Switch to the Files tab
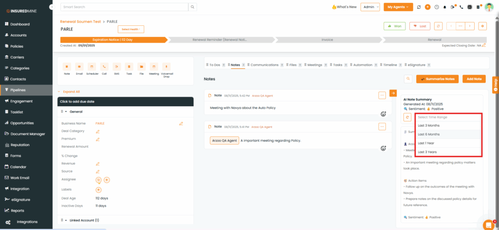 pos(293,65)
